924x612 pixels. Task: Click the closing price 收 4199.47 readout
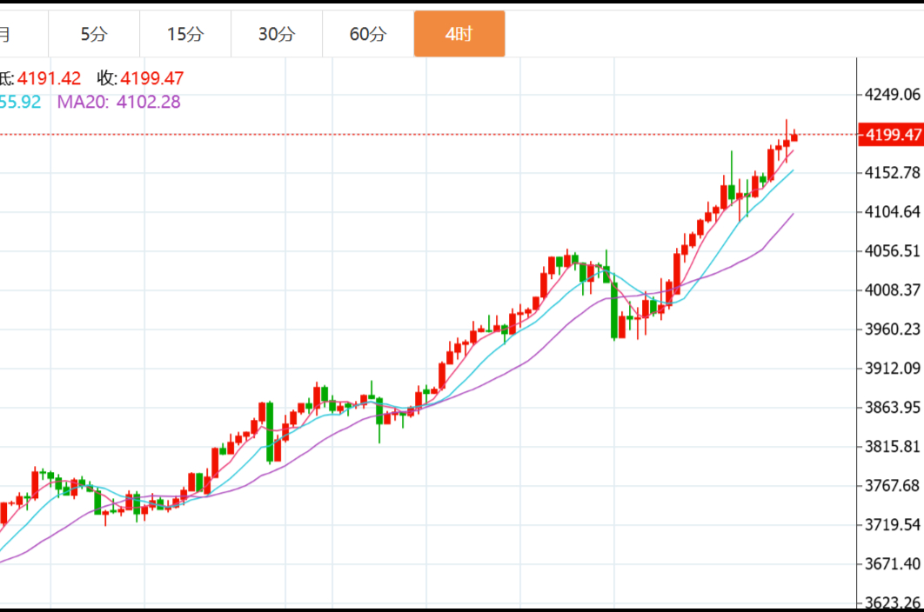coord(140,79)
